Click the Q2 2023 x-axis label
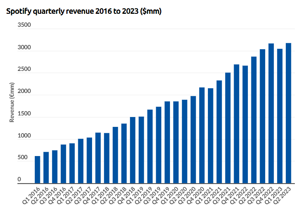 coord(282,195)
